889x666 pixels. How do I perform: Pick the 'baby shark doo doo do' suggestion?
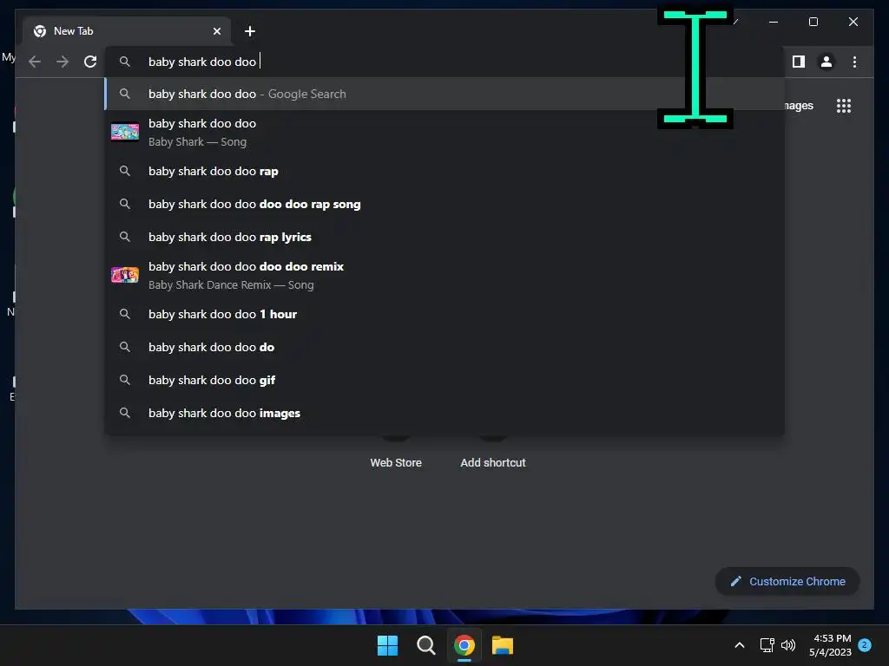pos(444,347)
